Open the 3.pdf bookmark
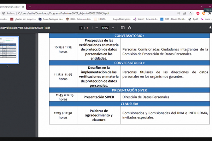 coord(193,19)
